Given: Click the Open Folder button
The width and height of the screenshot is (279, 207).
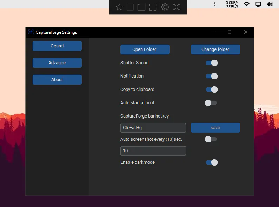Looking at the screenshot, I should [145, 49].
